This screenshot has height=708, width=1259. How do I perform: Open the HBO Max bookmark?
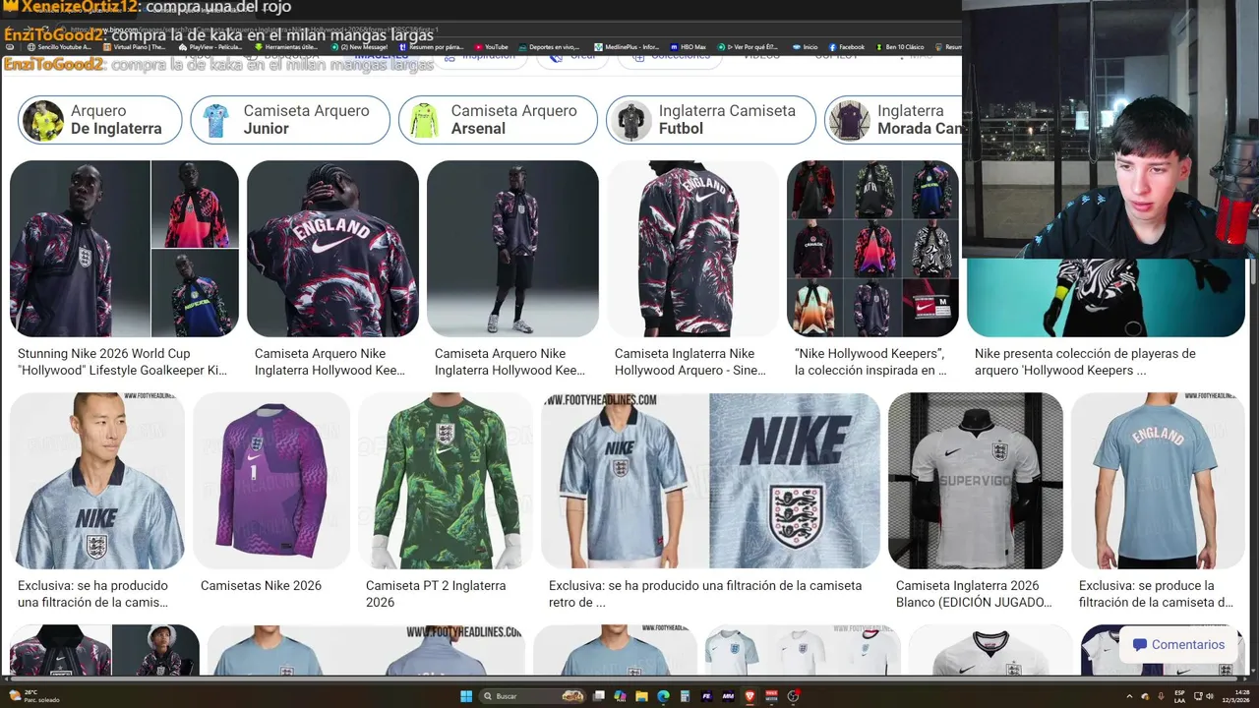coord(689,46)
